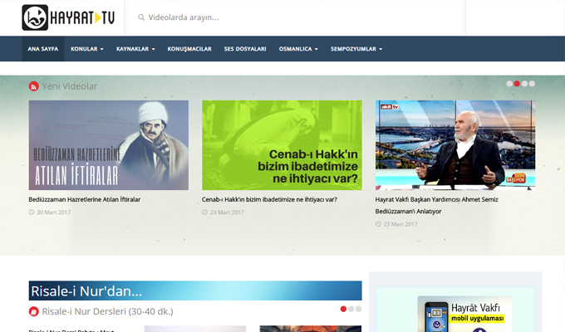Click the 'Risale-i Nur'dan...' banner

(x=195, y=290)
